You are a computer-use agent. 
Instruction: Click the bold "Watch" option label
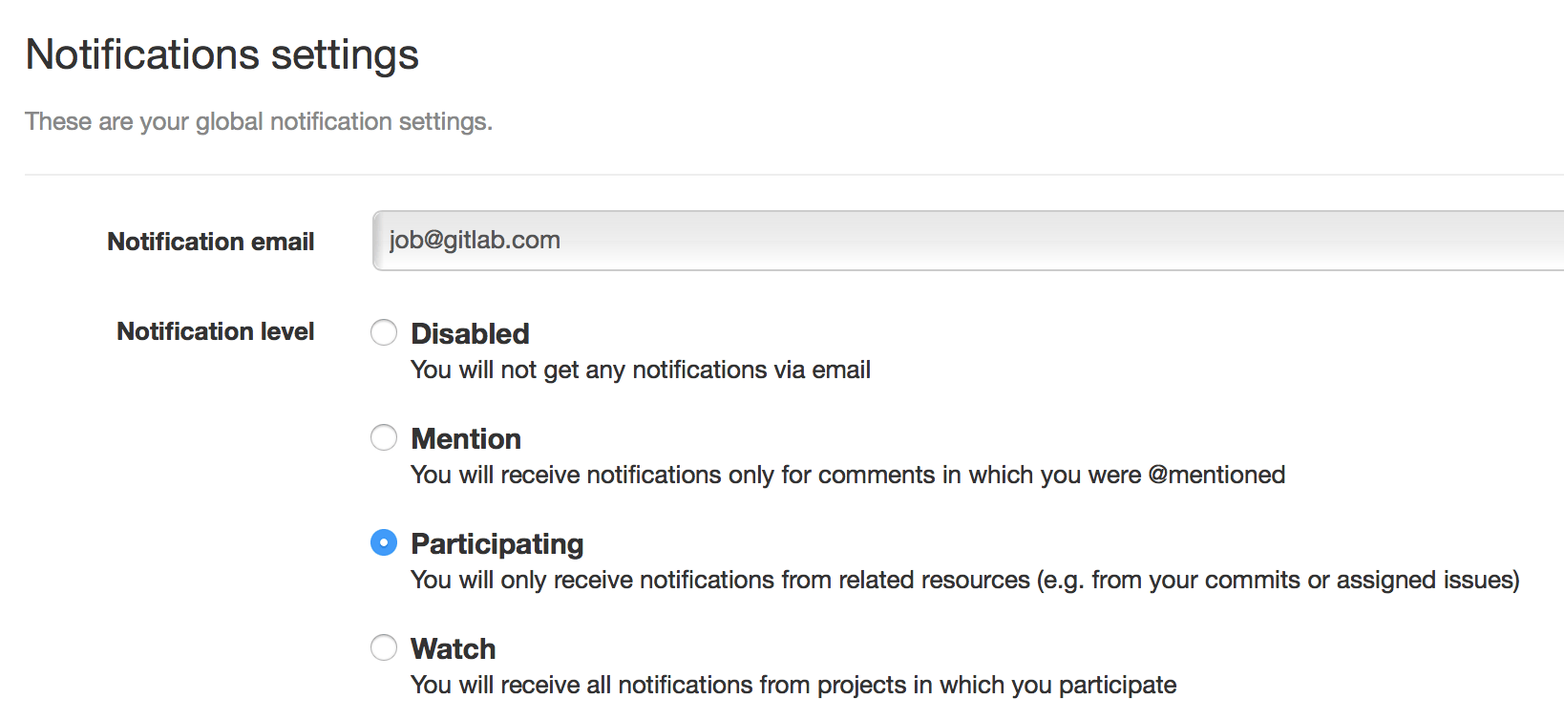click(x=453, y=648)
